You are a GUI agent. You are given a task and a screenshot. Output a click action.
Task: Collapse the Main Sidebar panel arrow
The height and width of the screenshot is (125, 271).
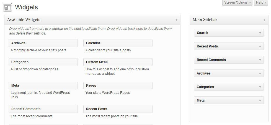[x=264, y=20]
